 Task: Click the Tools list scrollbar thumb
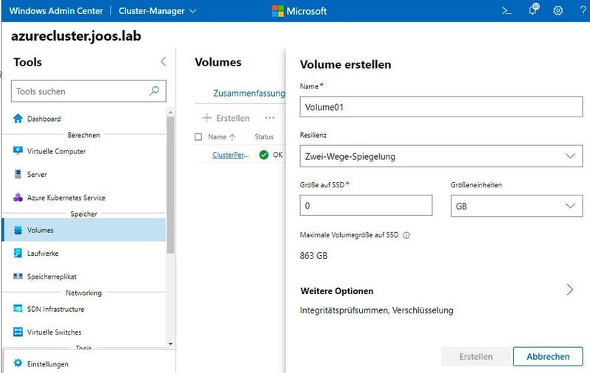point(170,185)
